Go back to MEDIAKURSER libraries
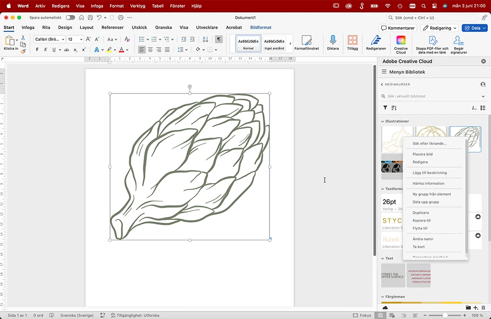This screenshot has height=319, width=491. (395, 84)
